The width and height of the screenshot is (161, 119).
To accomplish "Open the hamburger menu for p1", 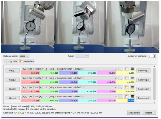I will coord(132,69).
